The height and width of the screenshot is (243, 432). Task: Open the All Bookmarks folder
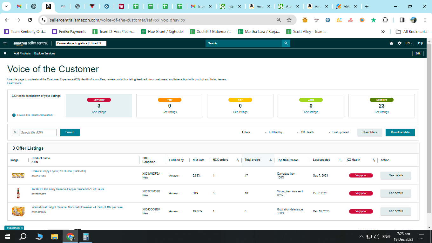click(411, 32)
